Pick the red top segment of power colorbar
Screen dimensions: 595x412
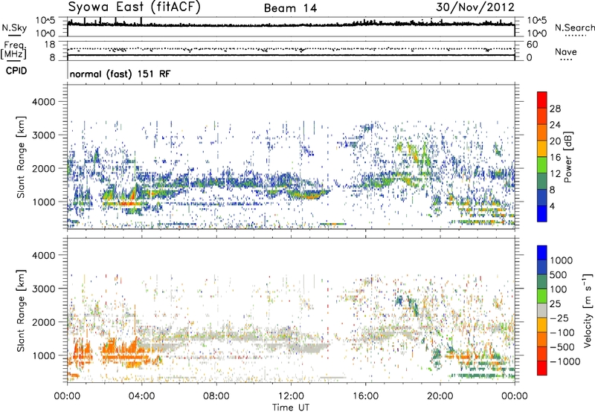542,100
